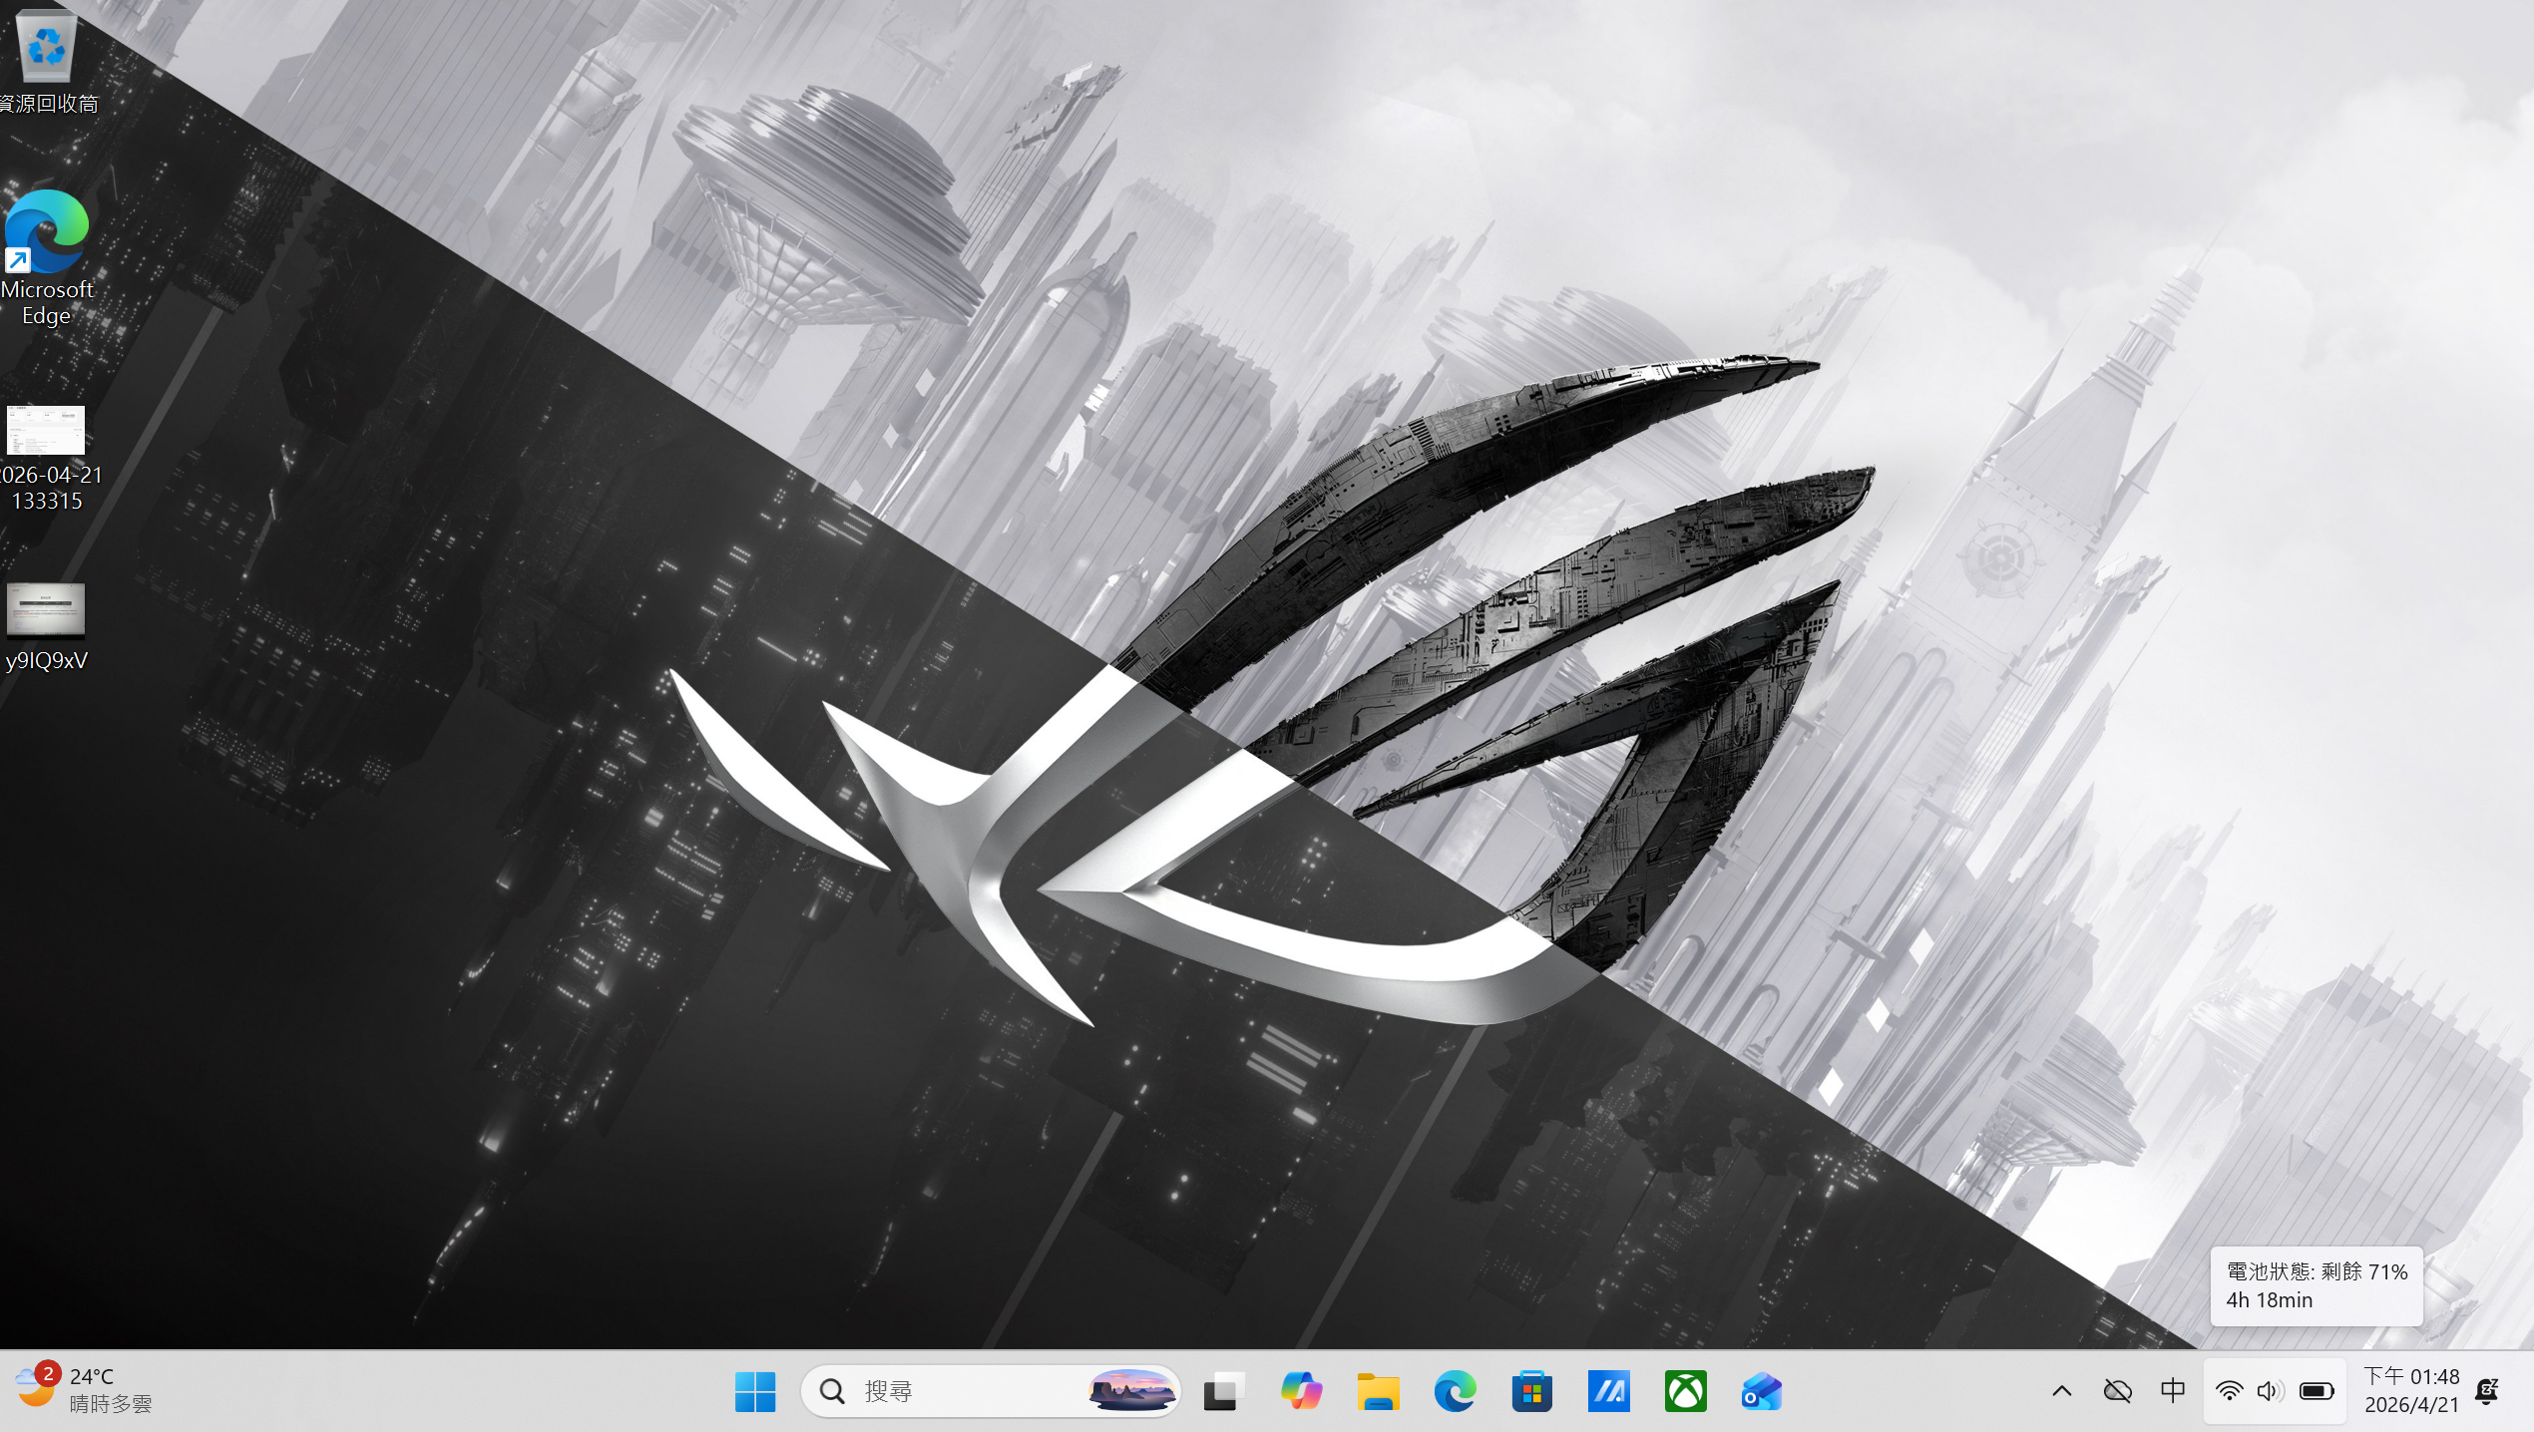2534x1432 pixels.
Task: Open File Explorer from taskbar
Action: coord(1378,1391)
